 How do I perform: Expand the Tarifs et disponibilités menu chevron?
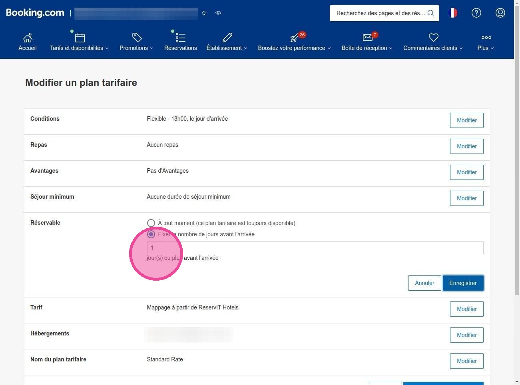(107, 48)
